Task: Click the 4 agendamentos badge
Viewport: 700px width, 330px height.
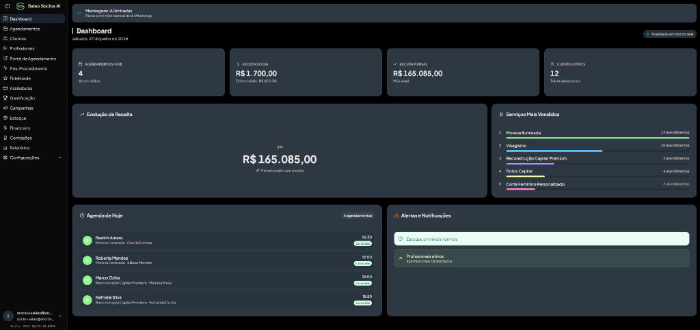Action: point(358,215)
